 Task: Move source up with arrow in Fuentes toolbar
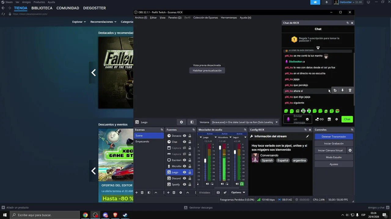(x=188, y=193)
